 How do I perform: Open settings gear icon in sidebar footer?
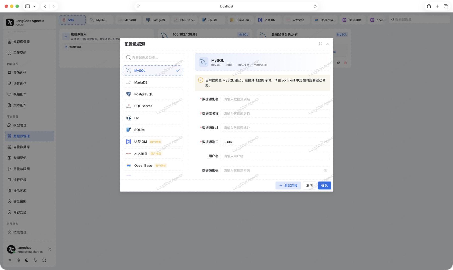point(18,260)
